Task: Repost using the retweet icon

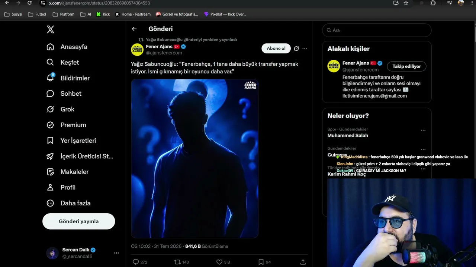Action: tap(177, 262)
